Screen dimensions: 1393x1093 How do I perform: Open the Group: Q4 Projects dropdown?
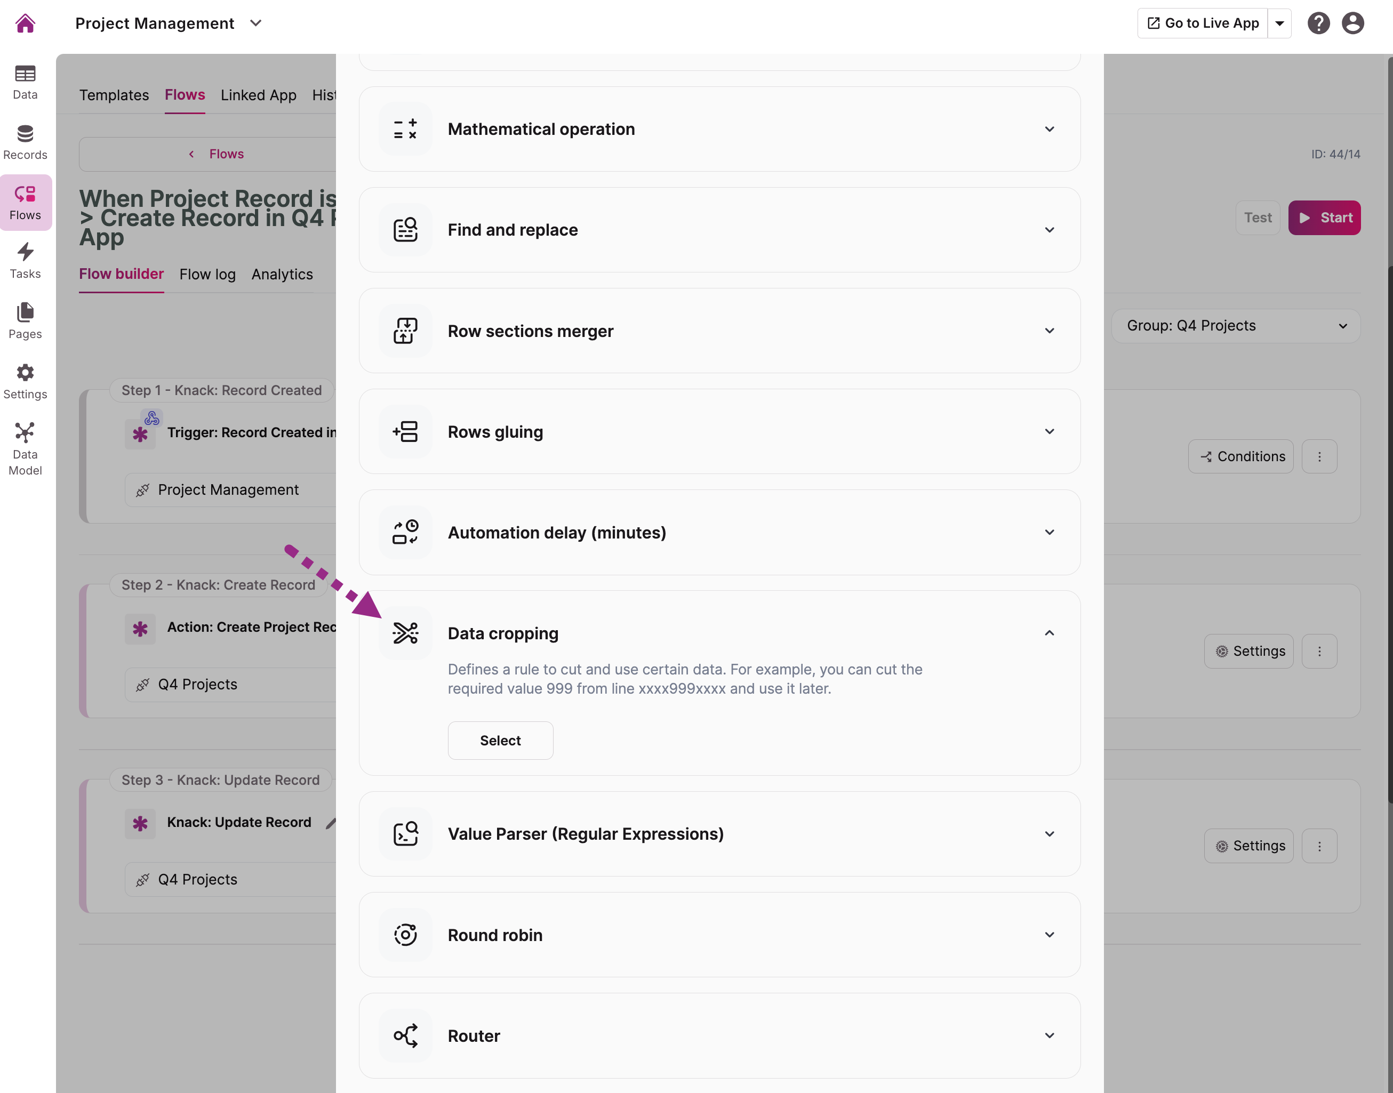(1236, 326)
